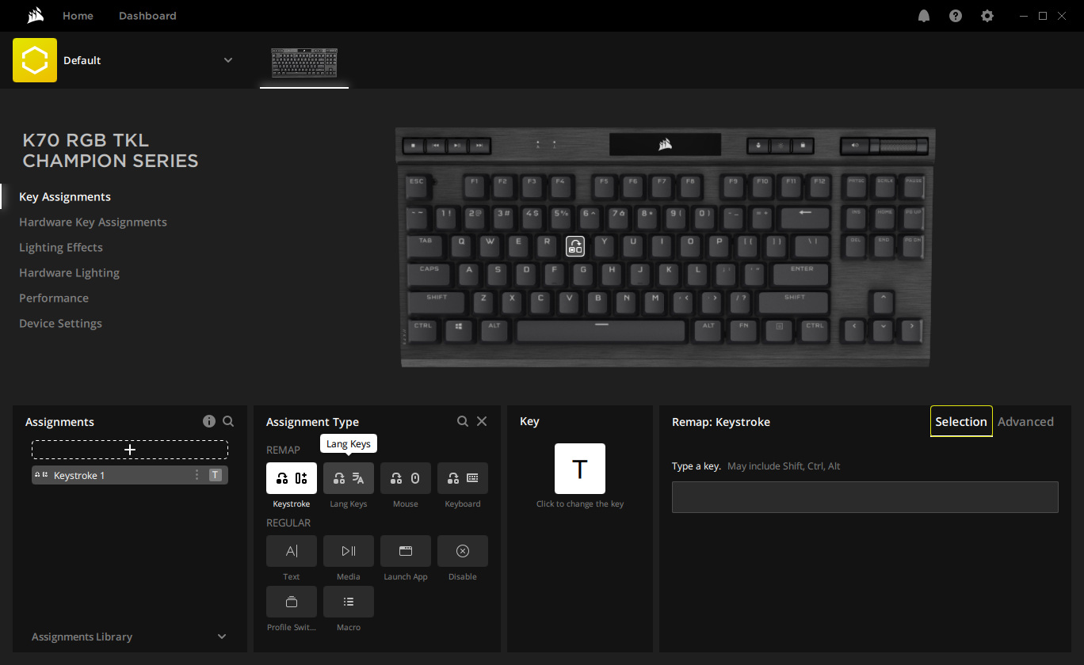Screen dimensions: 1084x665
Task: Select the Launch App assignment type
Action: (x=406, y=551)
